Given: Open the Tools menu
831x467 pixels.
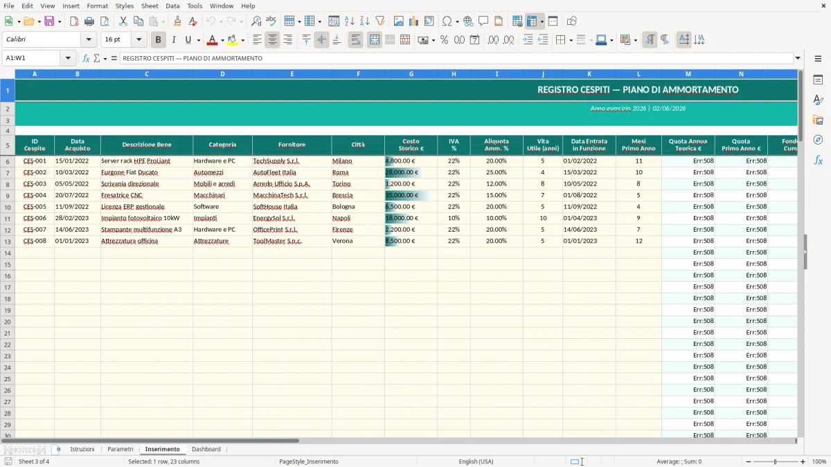Looking at the screenshot, I should [195, 6].
